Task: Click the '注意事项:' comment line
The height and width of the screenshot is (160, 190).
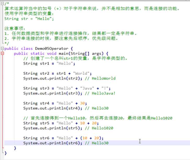Action: [x=15, y=29]
